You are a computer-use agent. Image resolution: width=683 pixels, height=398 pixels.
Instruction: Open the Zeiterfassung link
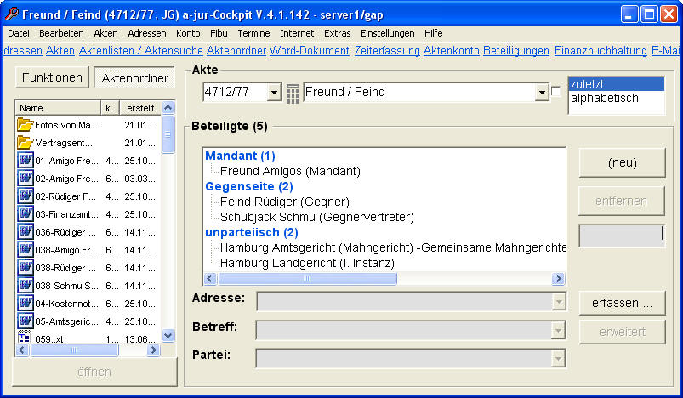387,50
